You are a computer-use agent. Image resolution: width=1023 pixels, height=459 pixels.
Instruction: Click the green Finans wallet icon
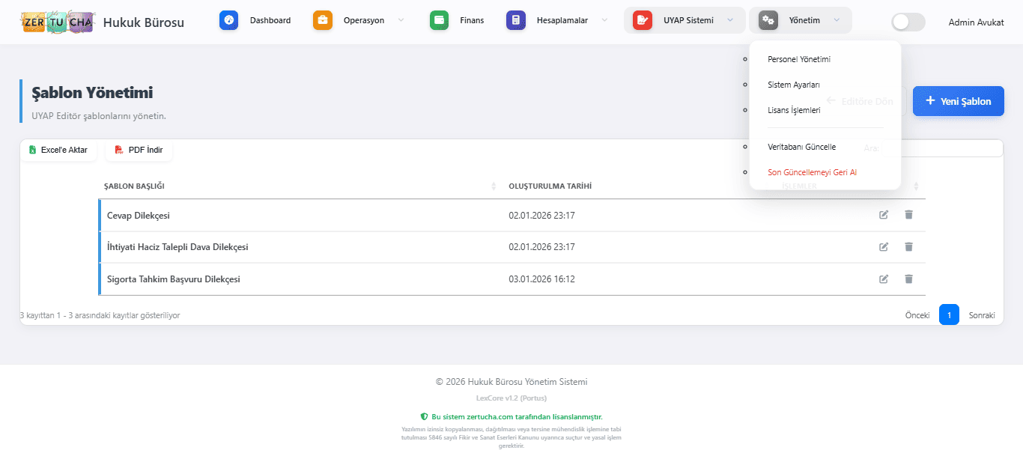point(440,20)
